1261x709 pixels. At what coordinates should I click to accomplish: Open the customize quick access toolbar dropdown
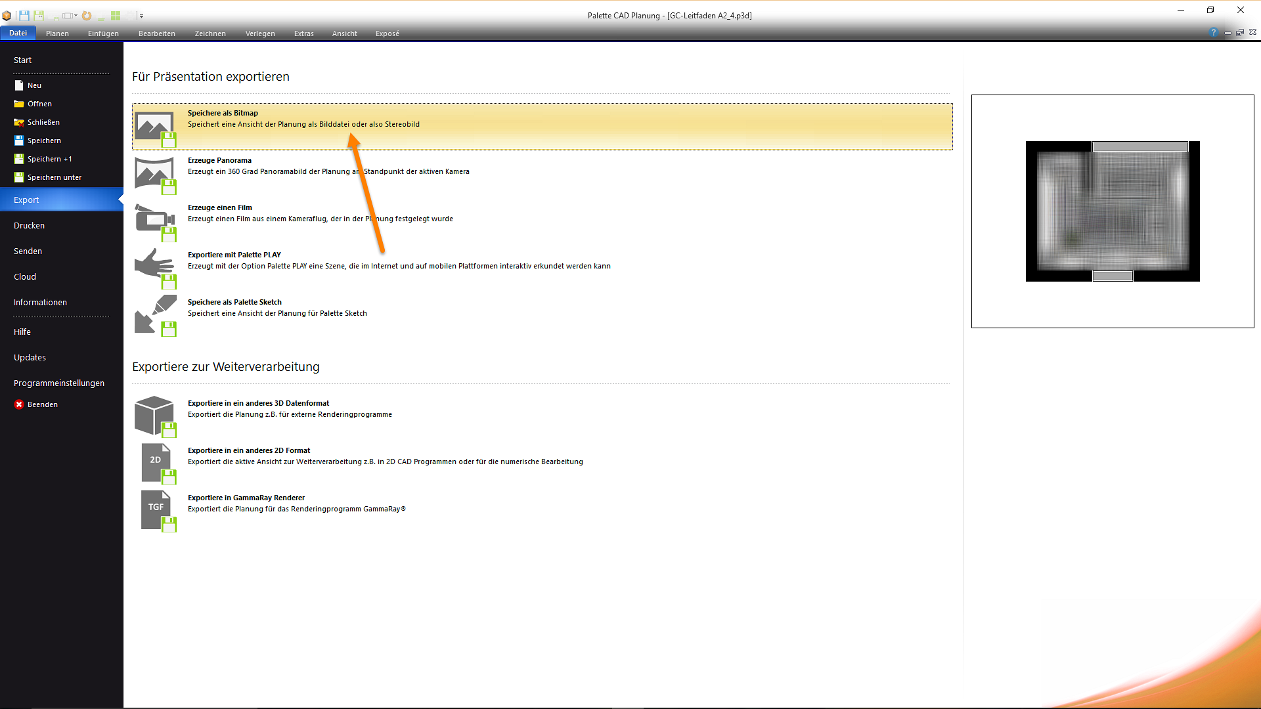tap(141, 16)
